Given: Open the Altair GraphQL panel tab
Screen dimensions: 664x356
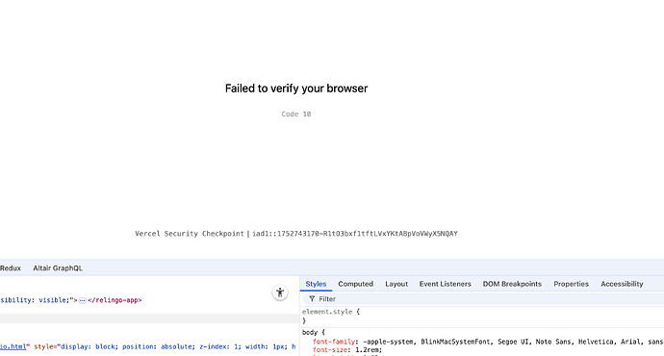Looking at the screenshot, I should [58, 267].
